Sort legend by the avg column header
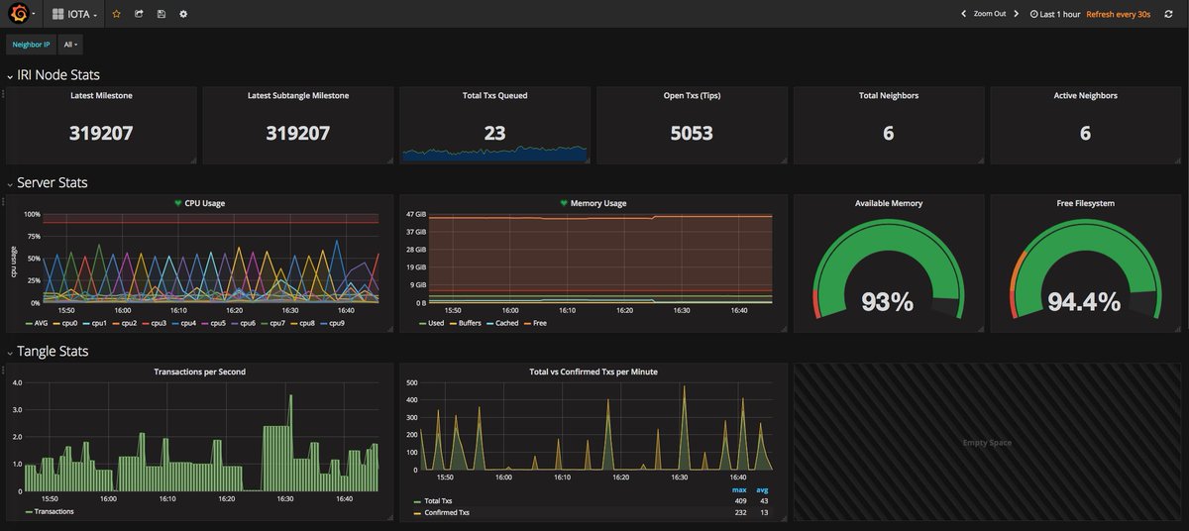This screenshot has width=1189, height=531. coord(761,490)
